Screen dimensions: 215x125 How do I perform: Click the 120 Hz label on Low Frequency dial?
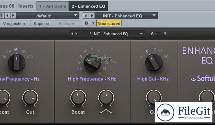pos(30,57)
